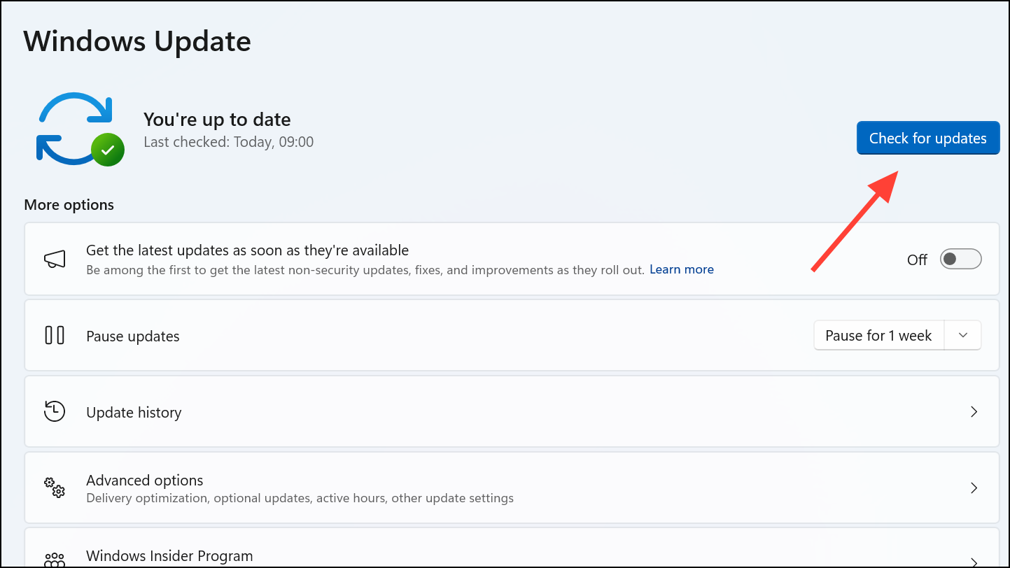This screenshot has height=568, width=1010.
Task: Open Windows Insider Program entry
Action: (169, 557)
